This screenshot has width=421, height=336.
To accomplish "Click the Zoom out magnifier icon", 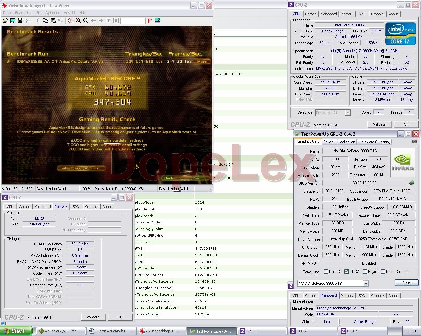I will pyautogui.click(x=86, y=21).
